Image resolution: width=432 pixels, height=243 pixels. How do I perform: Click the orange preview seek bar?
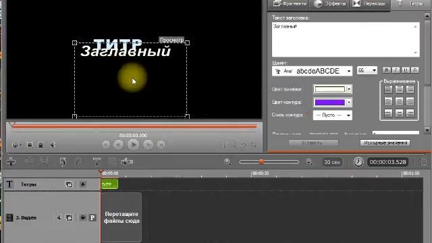point(134,126)
